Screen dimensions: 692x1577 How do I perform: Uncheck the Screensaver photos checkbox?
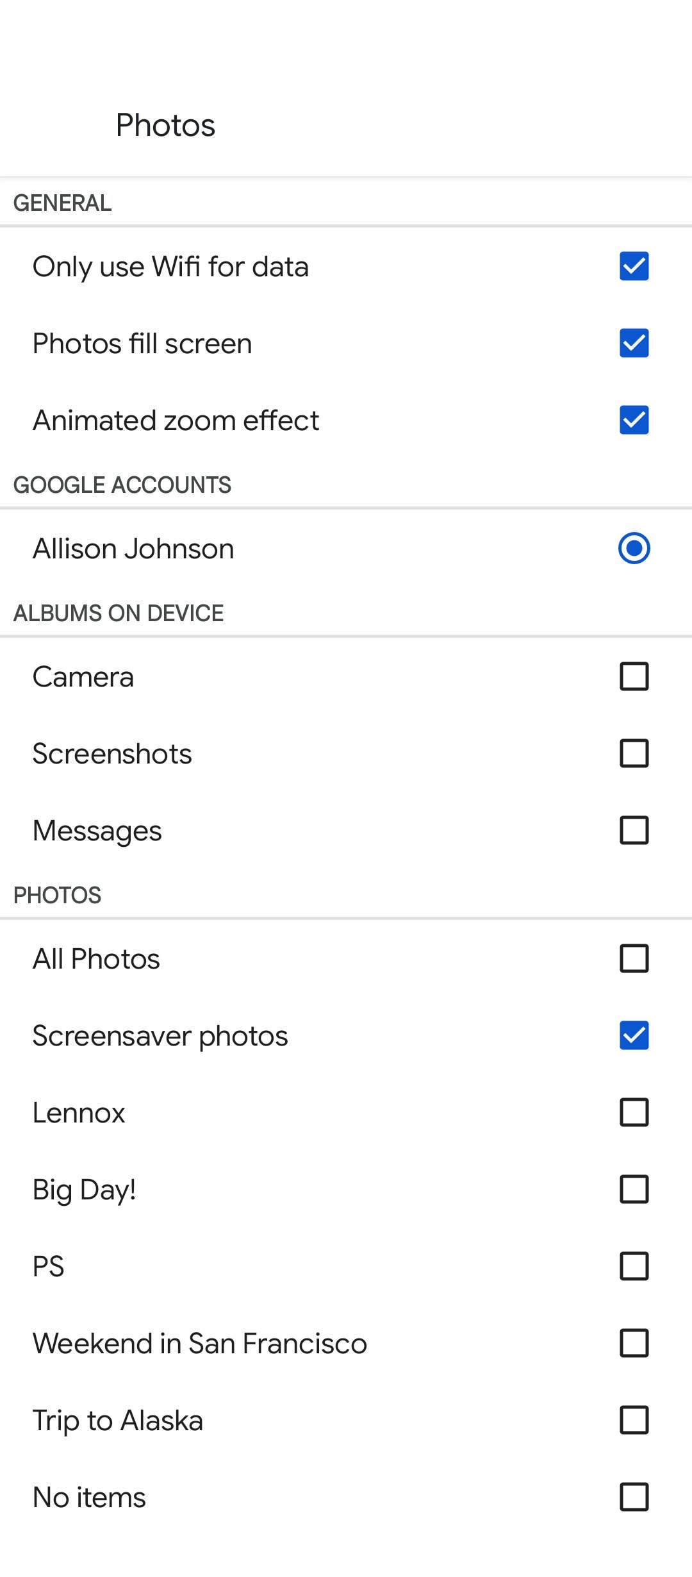coord(634,1035)
